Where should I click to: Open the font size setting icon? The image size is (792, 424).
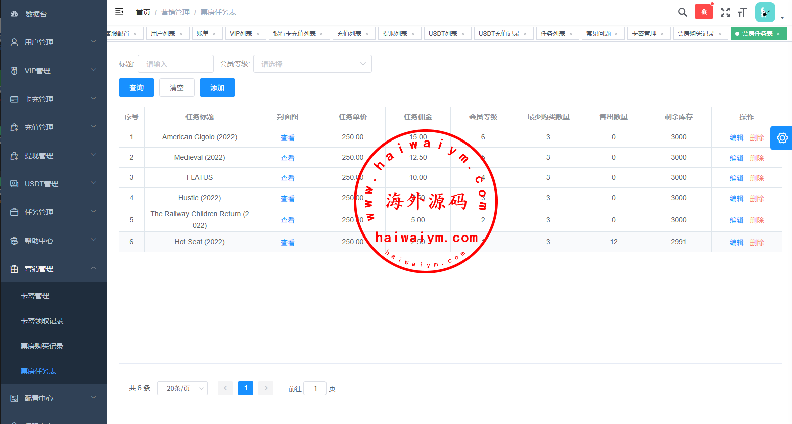pyautogui.click(x=742, y=12)
